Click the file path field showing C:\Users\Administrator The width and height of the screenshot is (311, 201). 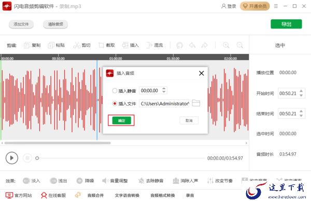click(x=164, y=104)
